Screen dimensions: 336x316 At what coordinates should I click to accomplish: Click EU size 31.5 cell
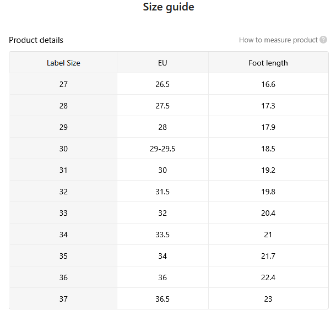click(162, 192)
